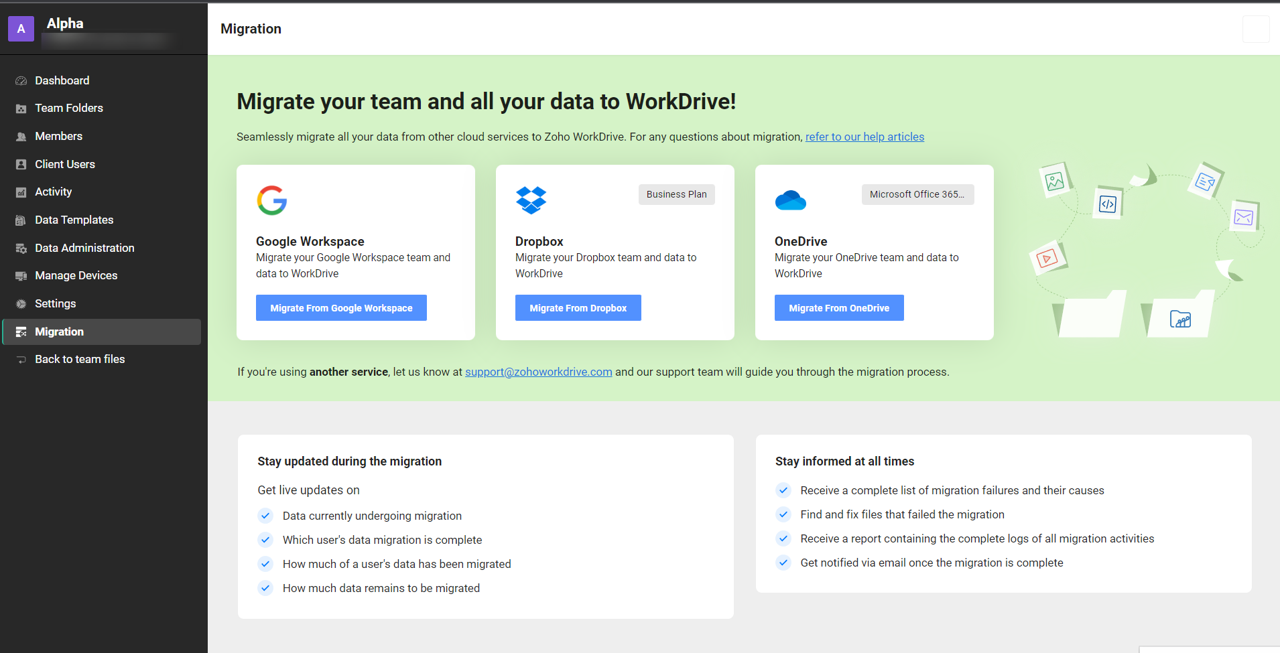This screenshot has height=653, width=1280.
Task: Click the Team Folders sidebar icon
Action: click(21, 108)
